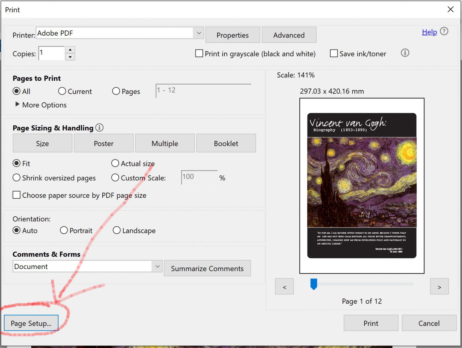Screen dimensions: 462x348
Task: Decrease copies with the down stepper arrow
Action: click(70, 57)
